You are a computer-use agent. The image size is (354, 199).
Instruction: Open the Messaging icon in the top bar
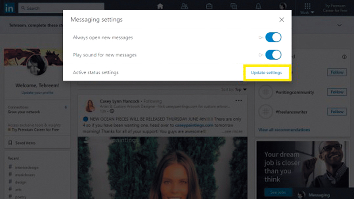[234, 6]
